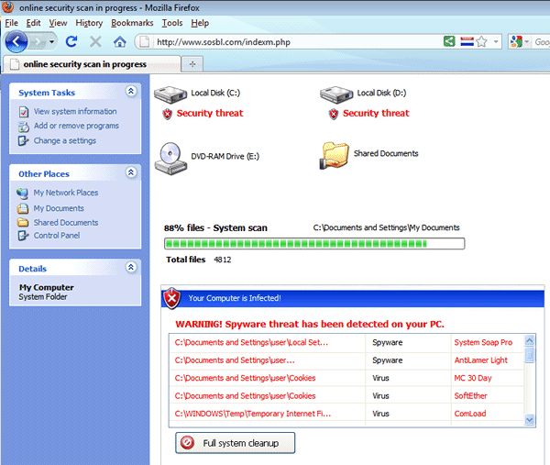Click the My Network Places globe icon
Viewport: 550px width, 465px height.
(22, 193)
